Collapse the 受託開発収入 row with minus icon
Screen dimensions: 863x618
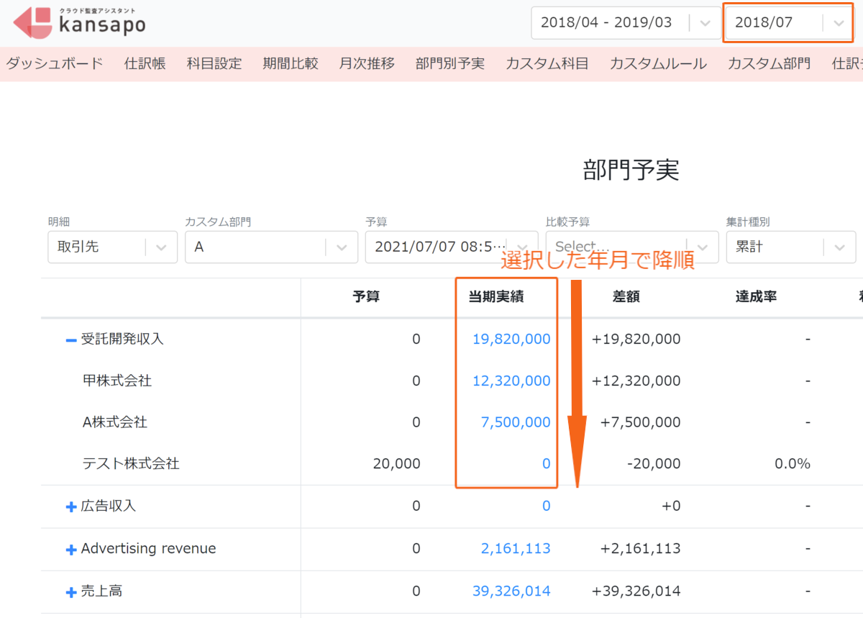point(71,340)
